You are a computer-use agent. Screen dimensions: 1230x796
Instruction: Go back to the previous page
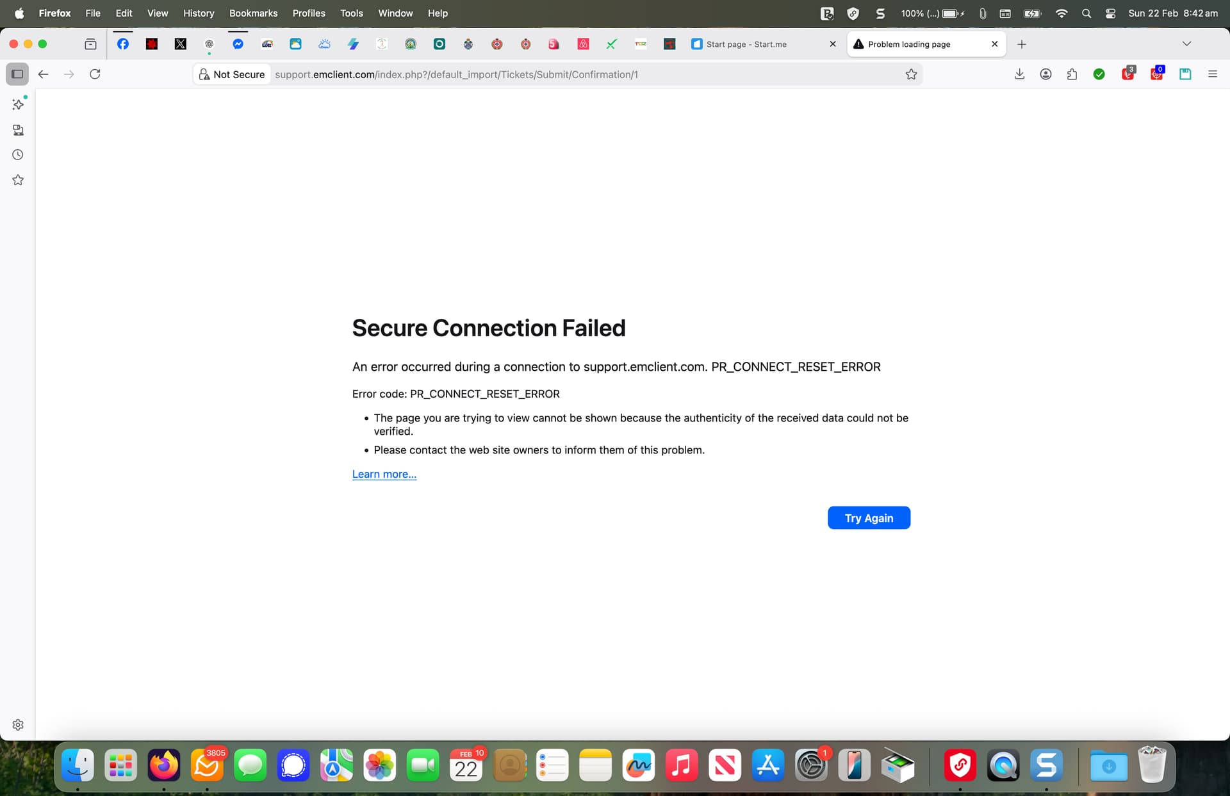(43, 74)
